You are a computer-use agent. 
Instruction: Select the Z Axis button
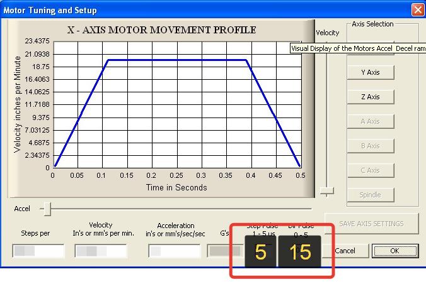[x=371, y=97]
